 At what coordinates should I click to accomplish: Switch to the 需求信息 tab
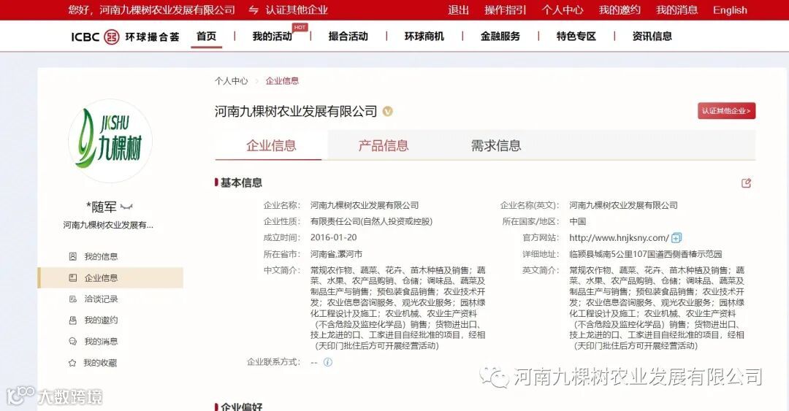click(495, 146)
